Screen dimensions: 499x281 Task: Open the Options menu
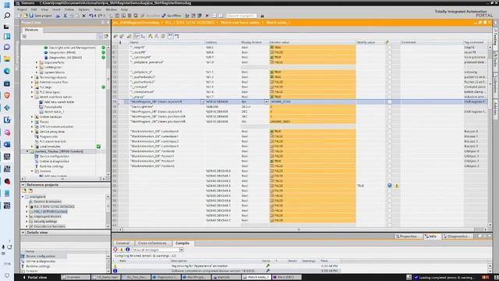tap(83, 9)
